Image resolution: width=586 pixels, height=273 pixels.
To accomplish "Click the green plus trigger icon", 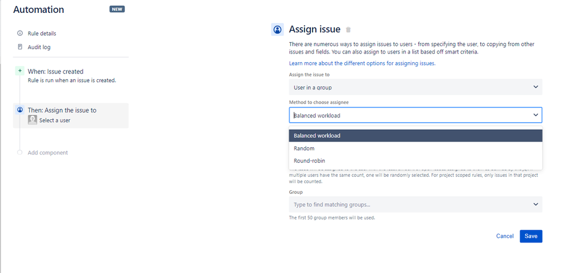I will tap(20, 71).
